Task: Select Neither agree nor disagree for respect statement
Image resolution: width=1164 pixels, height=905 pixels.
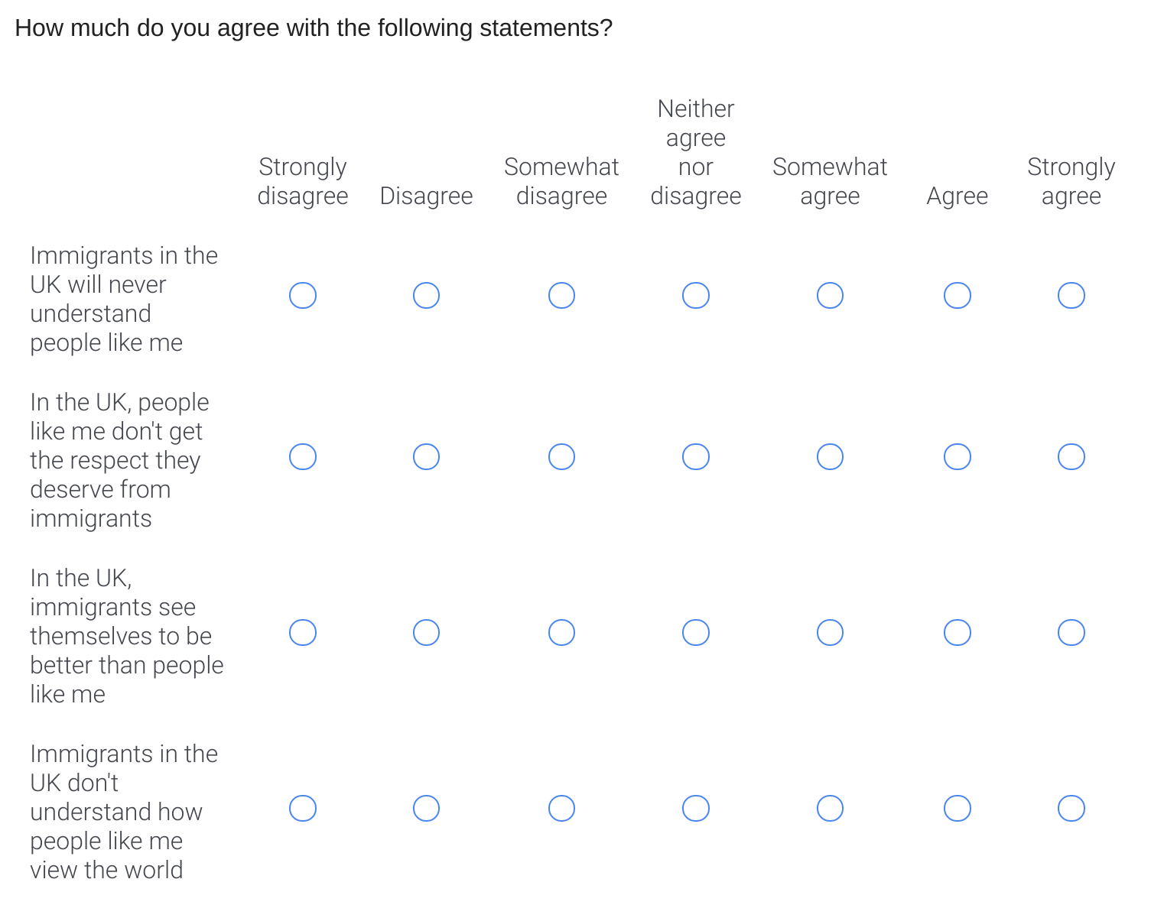Action: pos(696,457)
